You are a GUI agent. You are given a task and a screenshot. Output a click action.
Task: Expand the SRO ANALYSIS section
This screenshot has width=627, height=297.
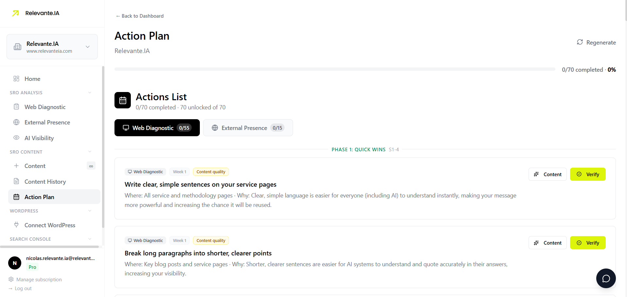coord(90,92)
